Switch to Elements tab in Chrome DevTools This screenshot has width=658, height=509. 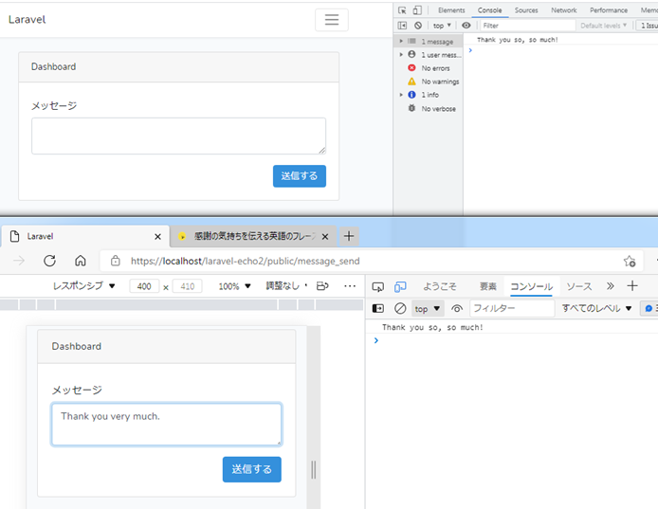pos(451,10)
